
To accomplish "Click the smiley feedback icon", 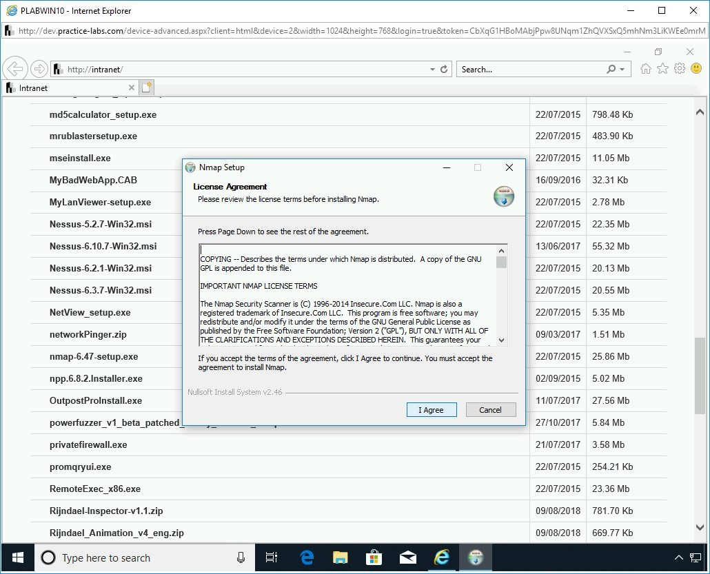I will (696, 69).
